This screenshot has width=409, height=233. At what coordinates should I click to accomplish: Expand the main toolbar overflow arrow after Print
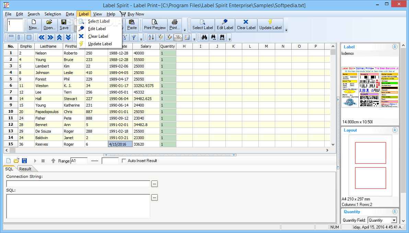(185, 30)
